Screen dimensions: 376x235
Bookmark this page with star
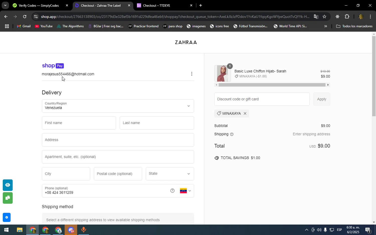pyautogui.click(x=324, y=17)
